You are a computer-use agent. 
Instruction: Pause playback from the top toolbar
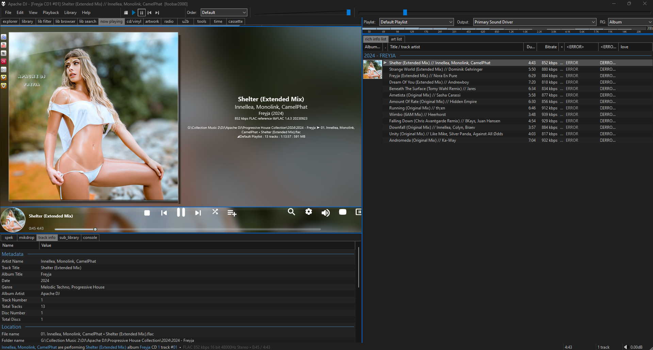(142, 13)
